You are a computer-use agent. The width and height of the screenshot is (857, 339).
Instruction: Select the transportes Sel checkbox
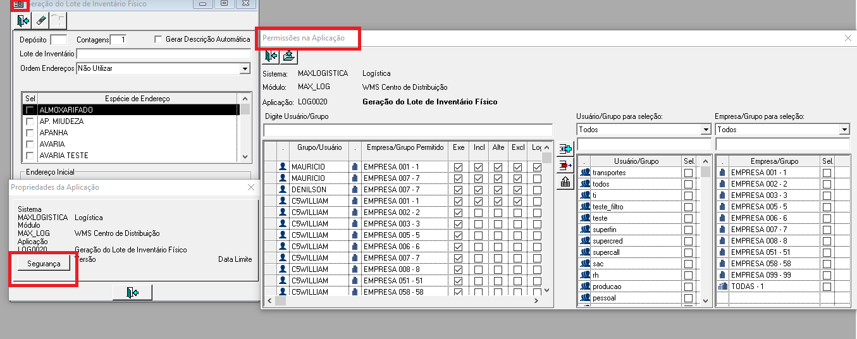688,173
